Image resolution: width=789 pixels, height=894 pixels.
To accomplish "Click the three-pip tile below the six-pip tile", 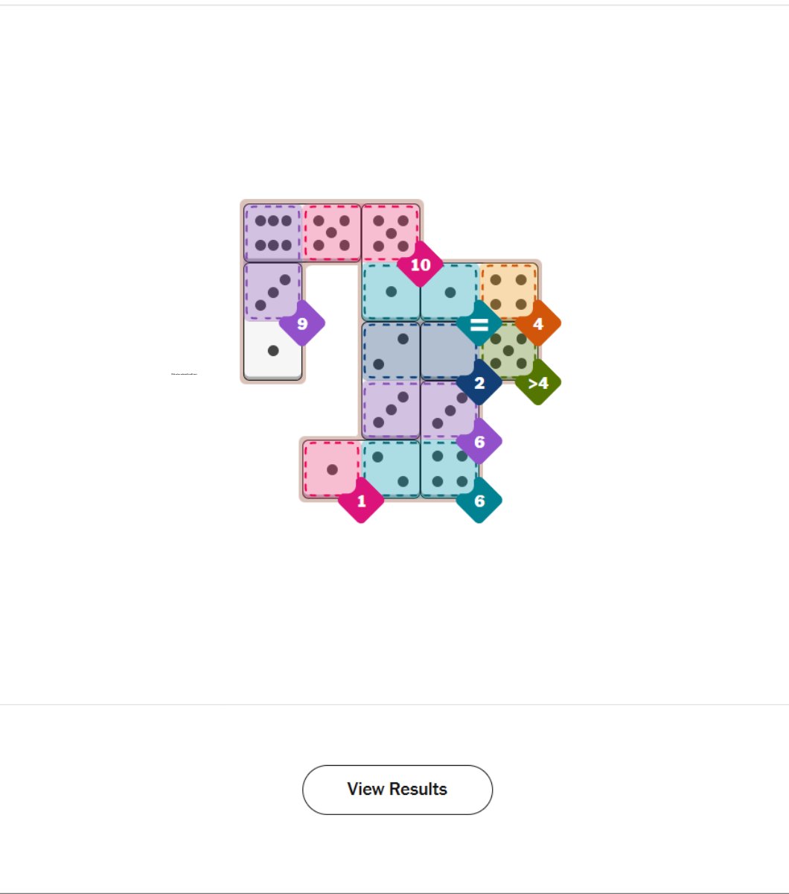I will coord(273,291).
